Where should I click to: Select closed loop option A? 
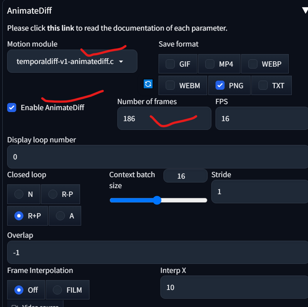60,215
